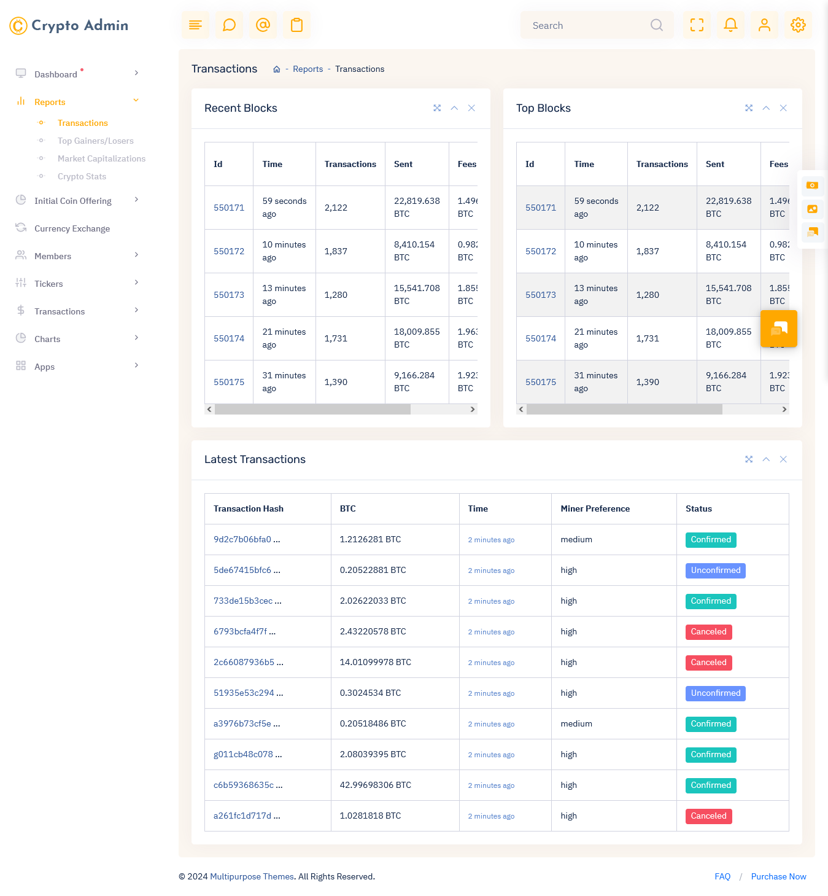The image size is (828, 896).
Task: Select Top Gainers/Losers submenu item
Action: (x=95, y=141)
